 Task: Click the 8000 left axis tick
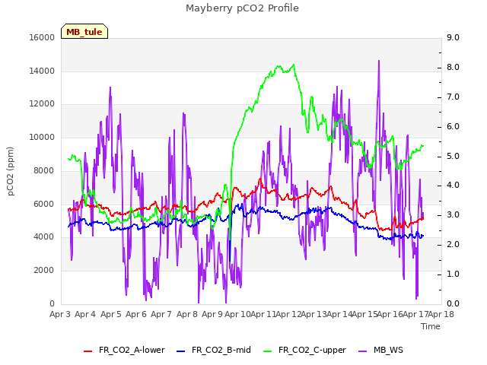44,170
